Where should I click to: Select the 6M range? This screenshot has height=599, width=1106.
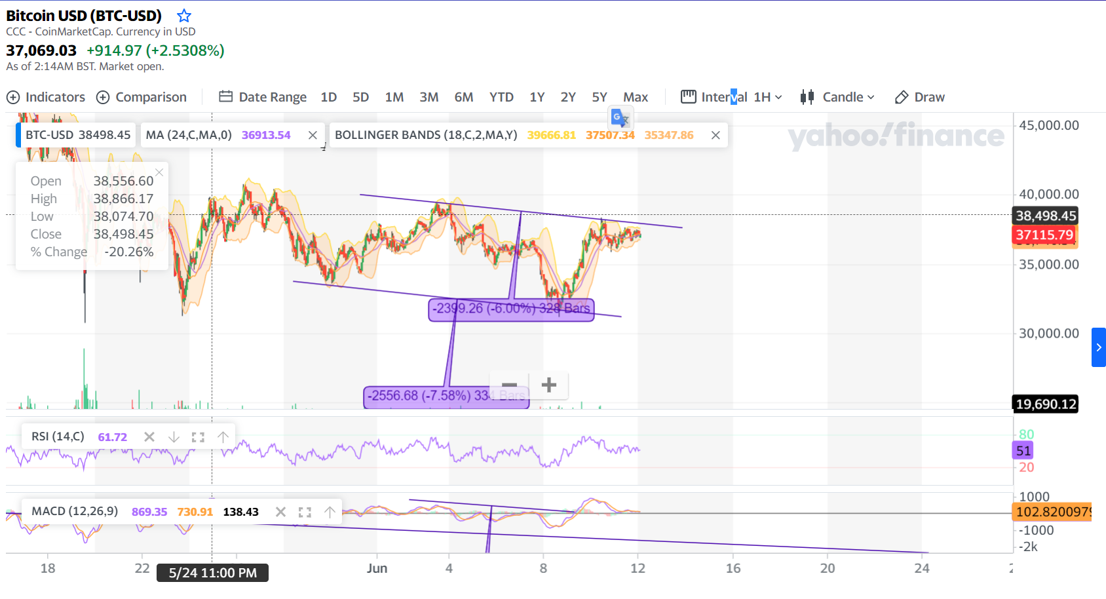coord(464,97)
